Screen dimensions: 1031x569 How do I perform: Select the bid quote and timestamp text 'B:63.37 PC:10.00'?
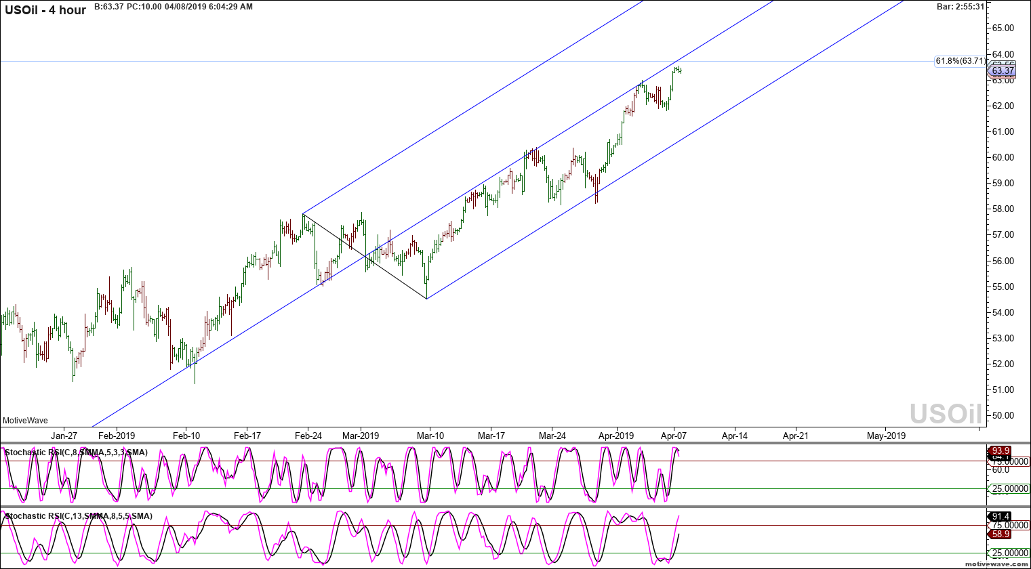pyautogui.click(x=128, y=7)
